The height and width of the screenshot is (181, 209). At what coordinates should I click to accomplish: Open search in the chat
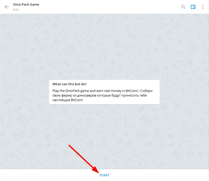point(183,7)
